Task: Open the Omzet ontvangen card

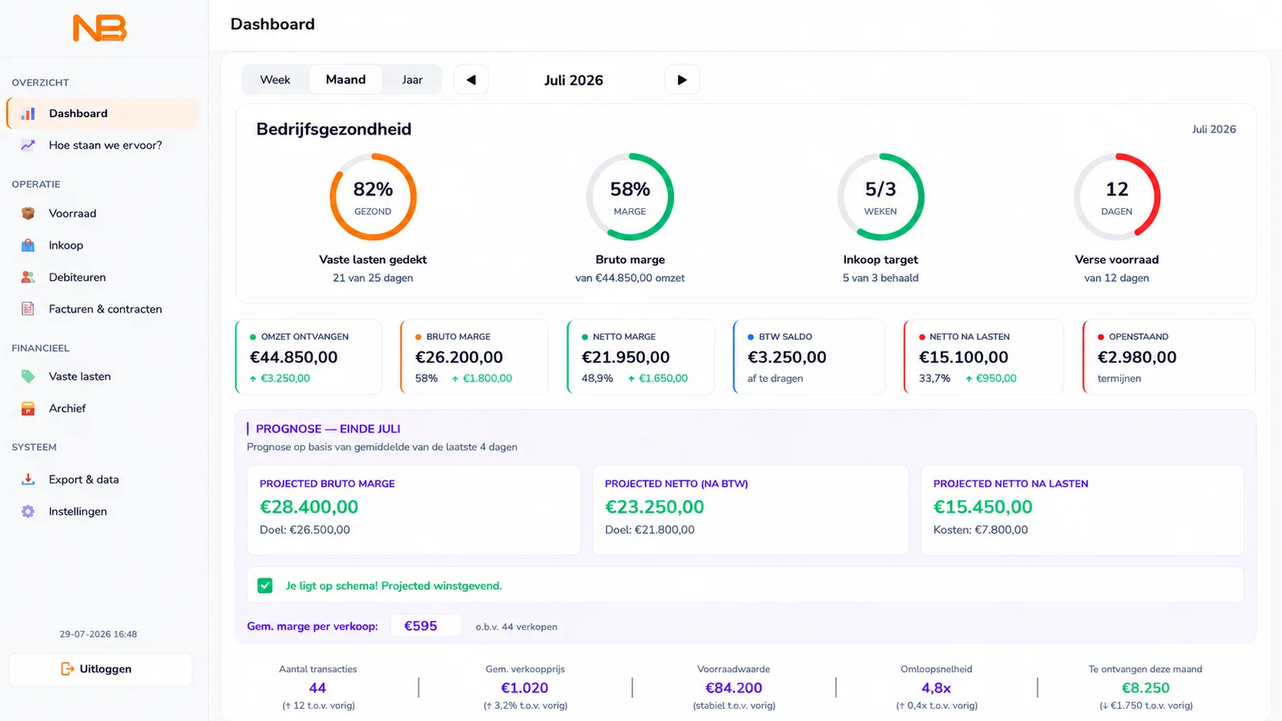Action: click(308, 356)
